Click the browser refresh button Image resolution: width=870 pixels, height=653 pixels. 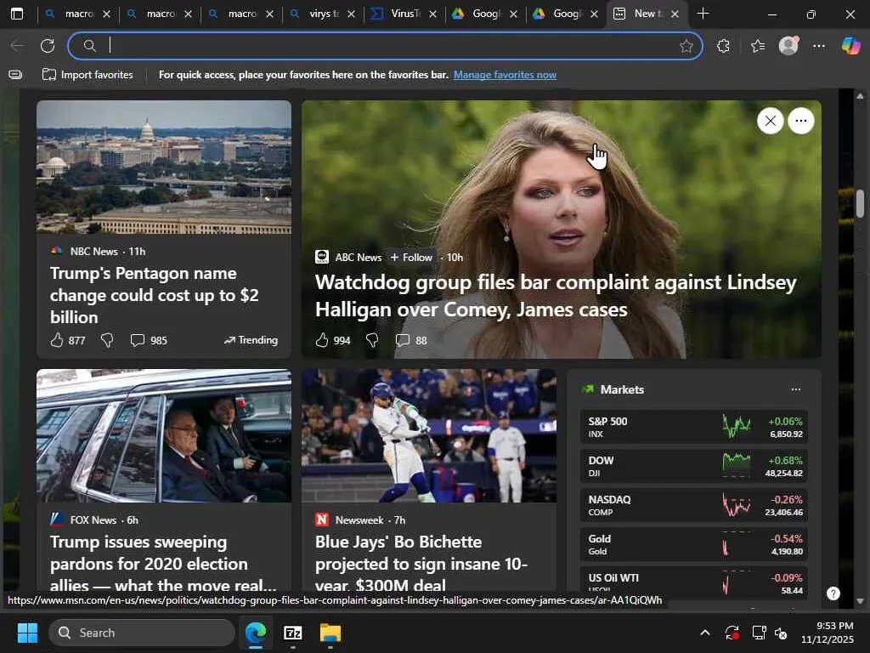[x=48, y=46]
